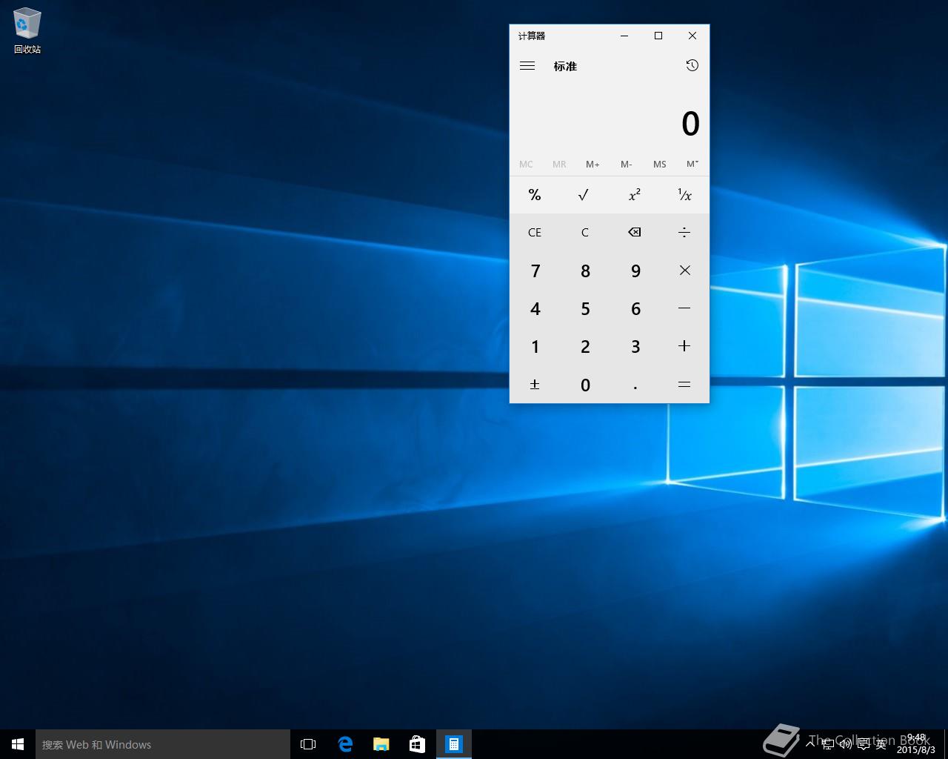Minimize the calculator window

coord(624,36)
